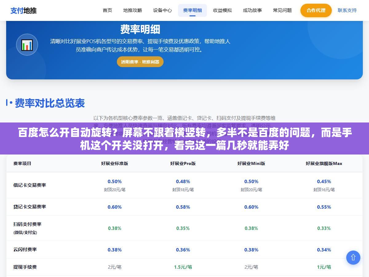
Task: Click the 1.5元/笔 withdrawal fee
Action: 183,267
